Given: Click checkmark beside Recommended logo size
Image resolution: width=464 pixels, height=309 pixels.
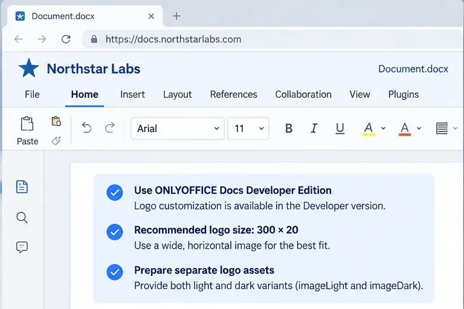Looking at the screenshot, I should click(115, 232).
